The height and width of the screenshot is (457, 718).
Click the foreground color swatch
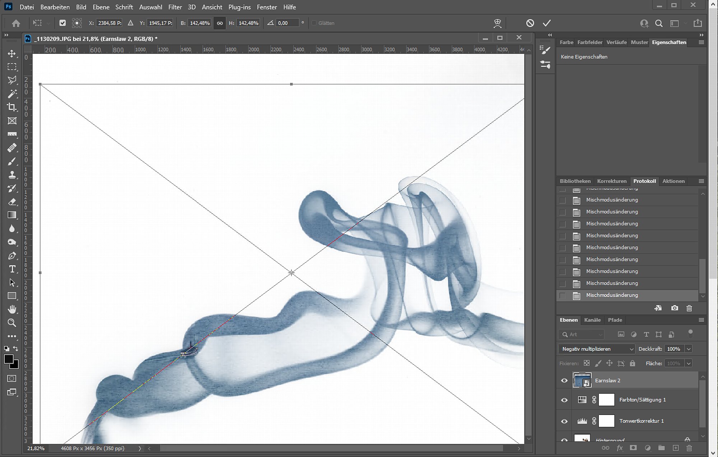[8, 359]
